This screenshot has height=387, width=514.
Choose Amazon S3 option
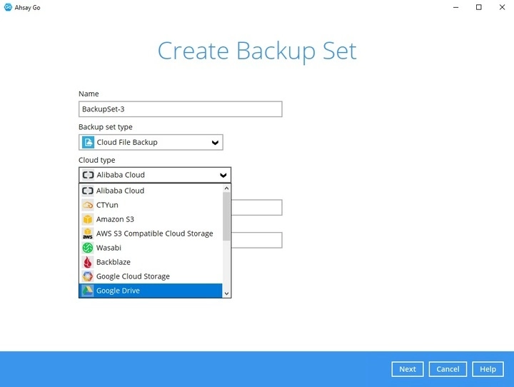click(x=151, y=219)
